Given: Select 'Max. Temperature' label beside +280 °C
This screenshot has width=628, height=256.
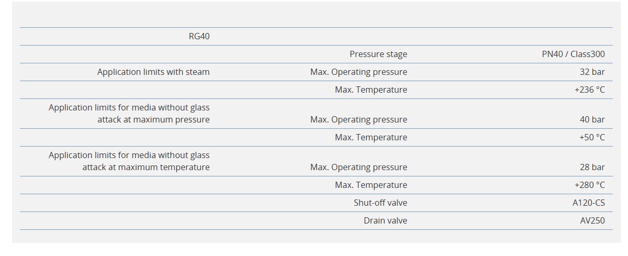Looking at the screenshot, I should pyautogui.click(x=371, y=185).
